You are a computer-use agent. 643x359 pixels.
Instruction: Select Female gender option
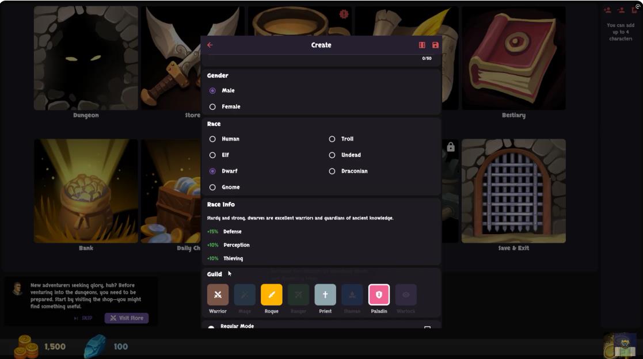point(212,106)
